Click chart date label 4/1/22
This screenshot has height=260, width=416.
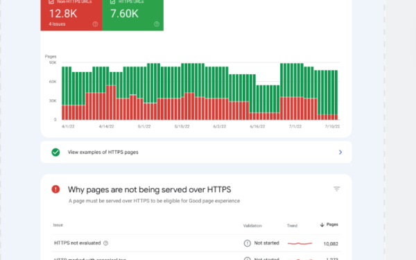tap(68, 127)
